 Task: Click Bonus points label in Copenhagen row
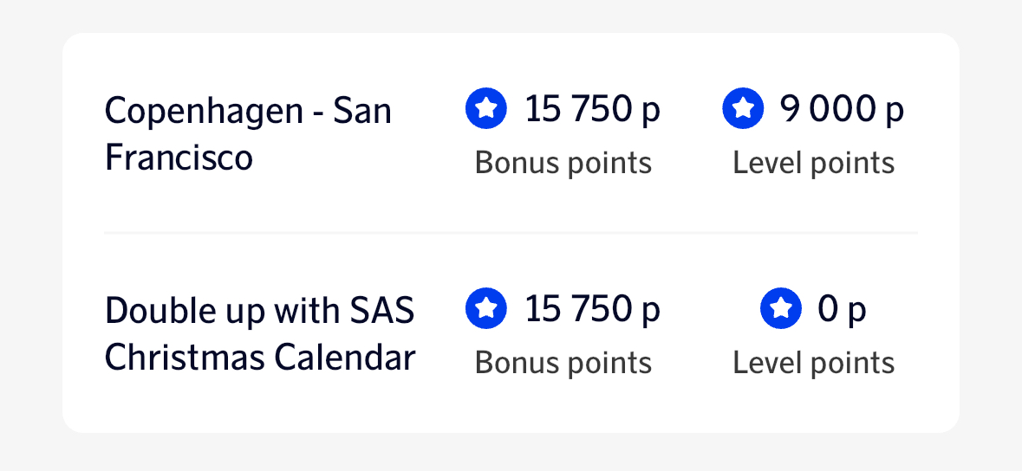[563, 163]
